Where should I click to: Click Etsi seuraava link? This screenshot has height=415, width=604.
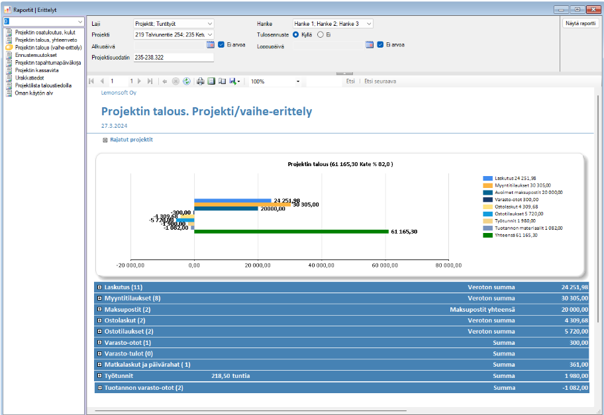[x=380, y=81]
